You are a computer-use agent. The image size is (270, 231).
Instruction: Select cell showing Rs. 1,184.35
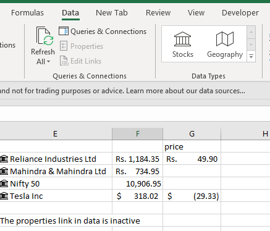138,159
